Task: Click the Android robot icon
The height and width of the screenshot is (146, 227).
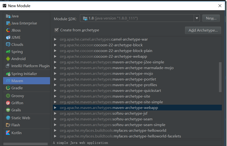Action: point(8,59)
